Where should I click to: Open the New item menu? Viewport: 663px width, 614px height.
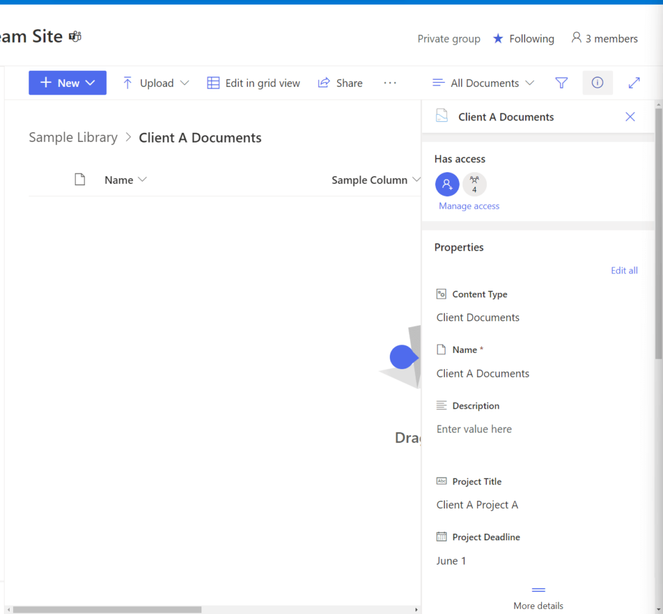coord(67,83)
